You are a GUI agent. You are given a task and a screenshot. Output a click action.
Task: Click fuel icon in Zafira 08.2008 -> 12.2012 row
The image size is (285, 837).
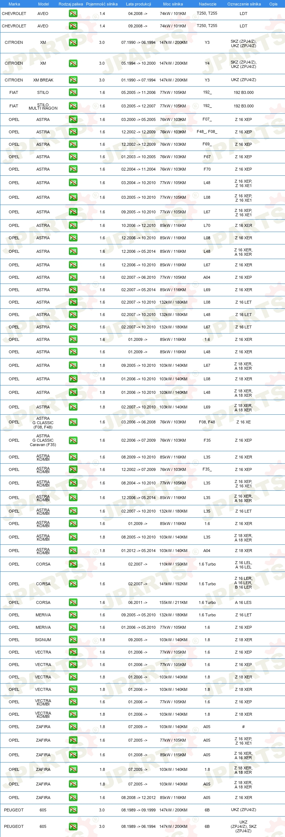(73, 798)
